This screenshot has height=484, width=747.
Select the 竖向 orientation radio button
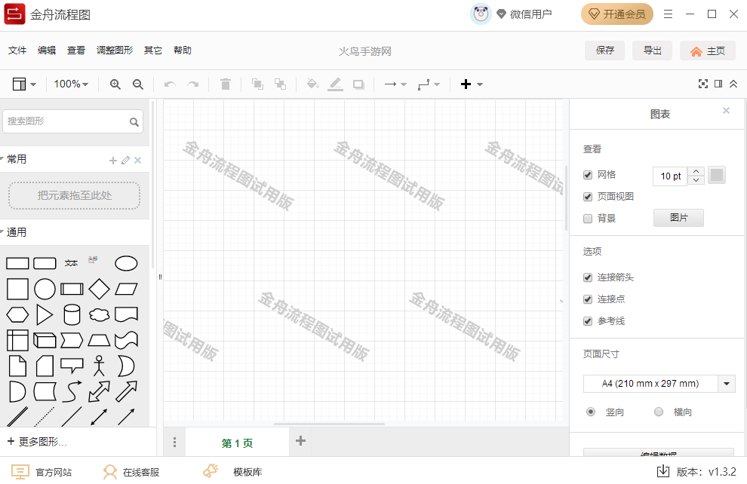coord(591,412)
